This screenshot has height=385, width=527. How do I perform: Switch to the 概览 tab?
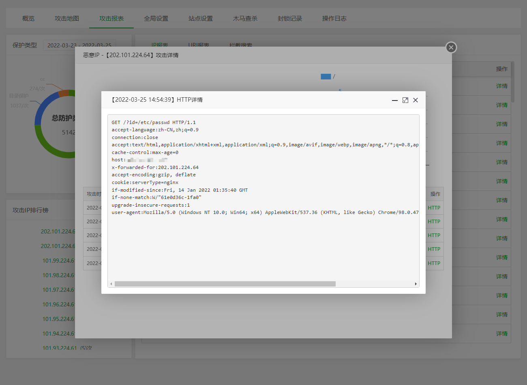[28, 19]
